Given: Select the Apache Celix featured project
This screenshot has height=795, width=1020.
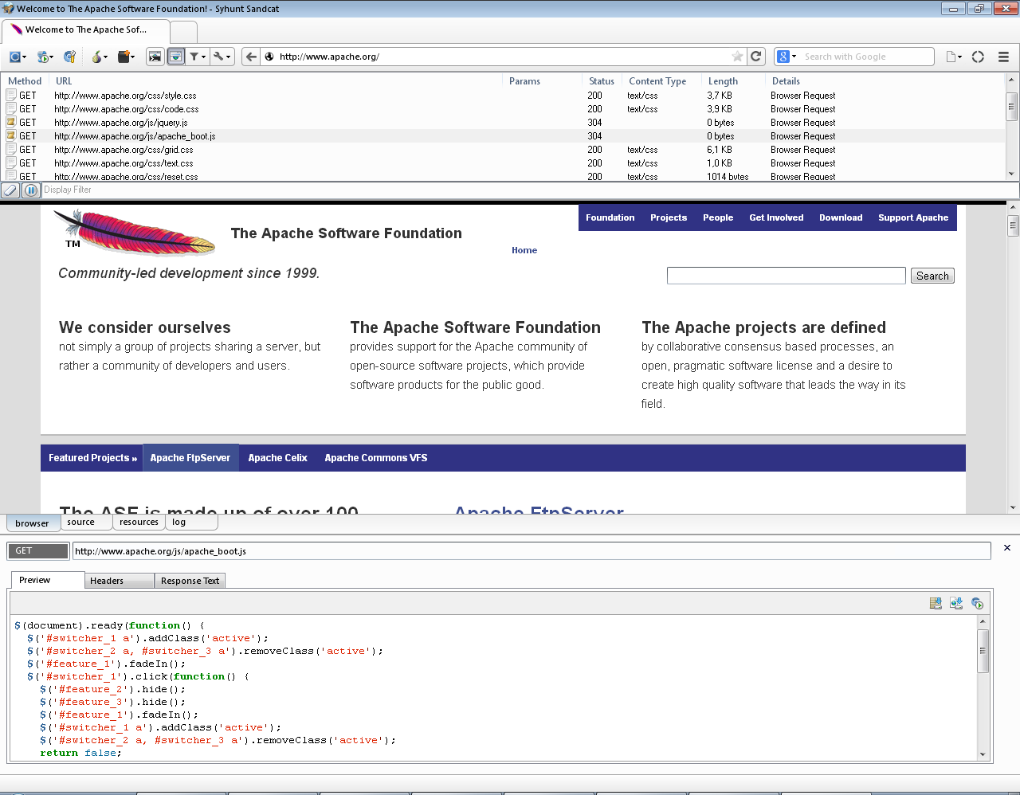Looking at the screenshot, I should tap(277, 458).
